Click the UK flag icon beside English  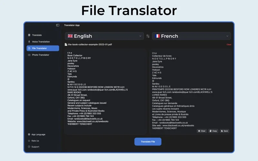70,36
